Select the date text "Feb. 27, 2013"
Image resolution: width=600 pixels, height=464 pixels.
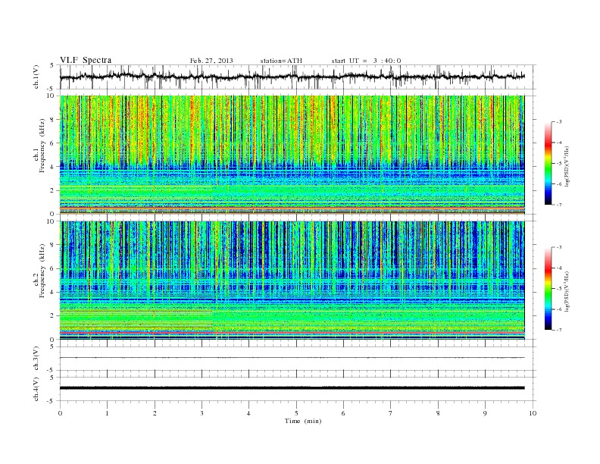click(x=211, y=61)
